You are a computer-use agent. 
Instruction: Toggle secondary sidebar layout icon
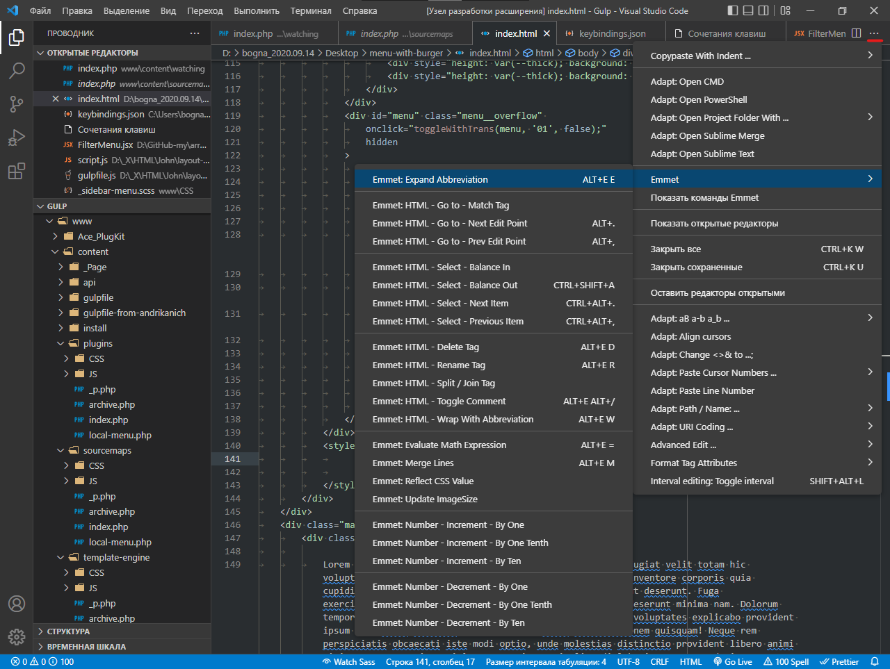pyautogui.click(x=763, y=10)
